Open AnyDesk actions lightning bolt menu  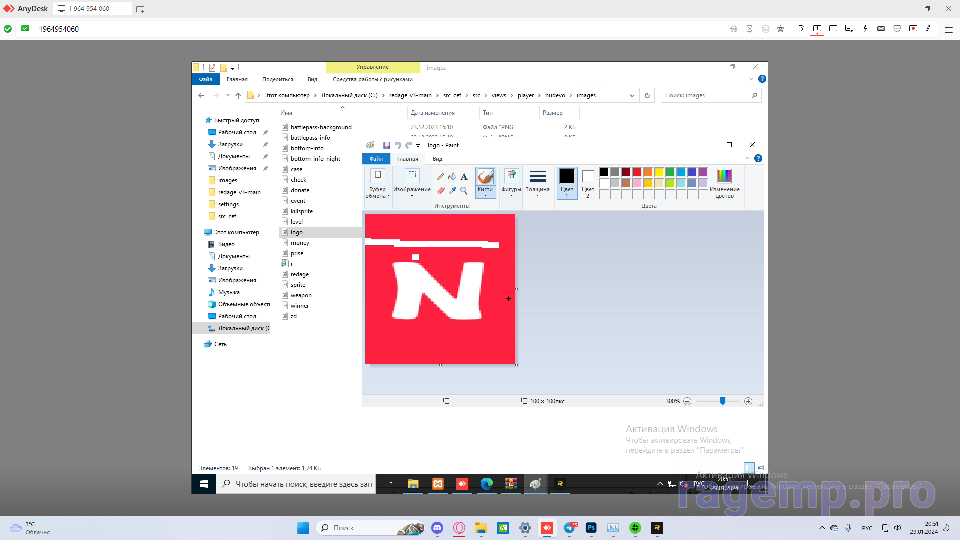pos(865,29)
